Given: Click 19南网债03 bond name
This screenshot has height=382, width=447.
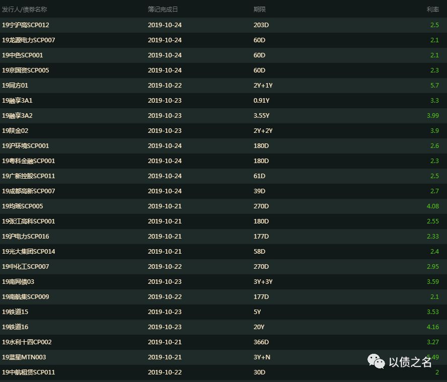Looking at the screenshot, I should pos(18,282).
